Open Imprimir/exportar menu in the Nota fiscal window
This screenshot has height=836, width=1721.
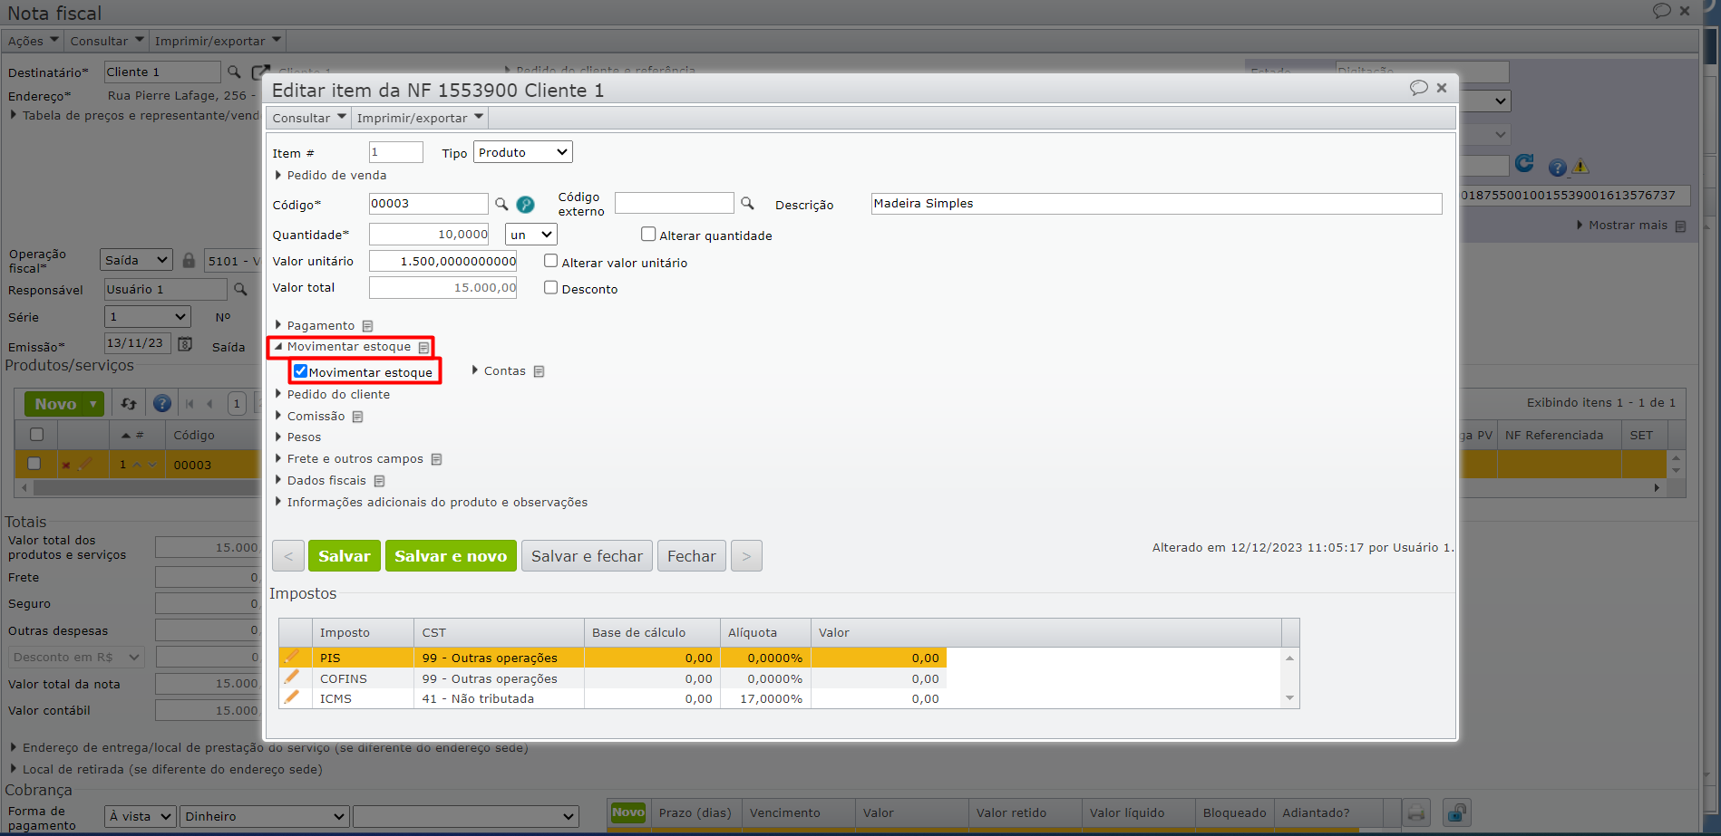point(218,41)
